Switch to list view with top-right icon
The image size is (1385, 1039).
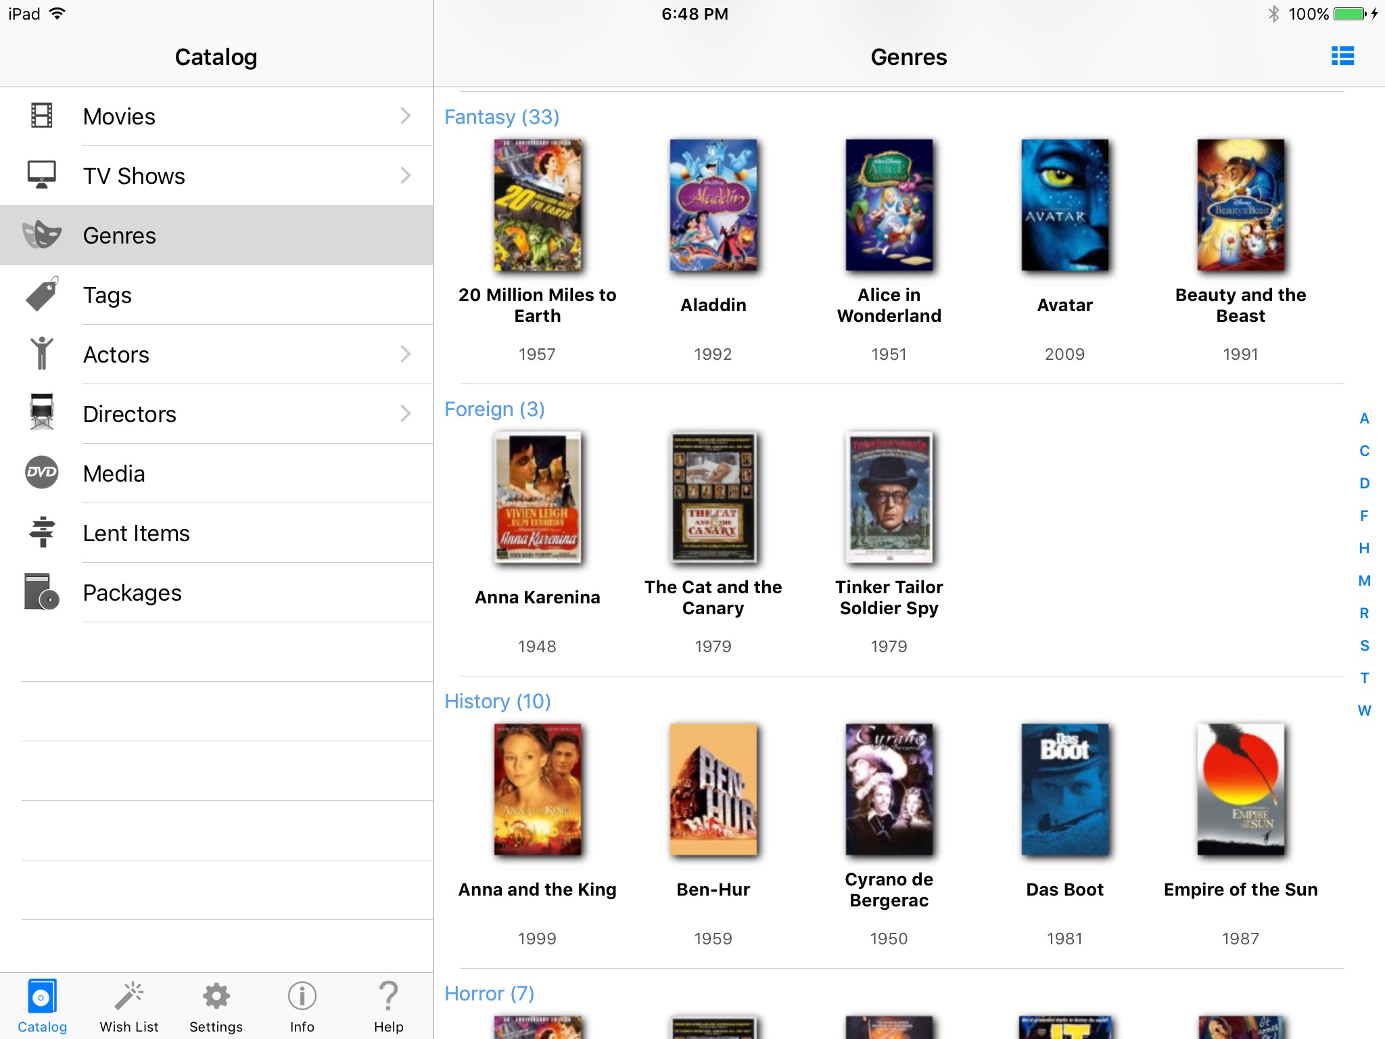click(x=1342, y=56)
